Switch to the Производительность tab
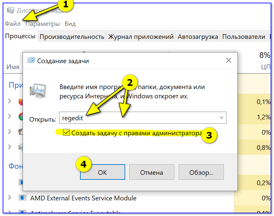This screenshot has width=274, height=216. pos(72,37)
